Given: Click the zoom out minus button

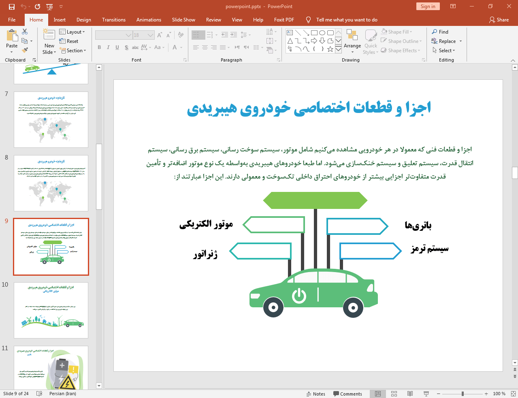Looking at the screenshot, I should 438,394.
